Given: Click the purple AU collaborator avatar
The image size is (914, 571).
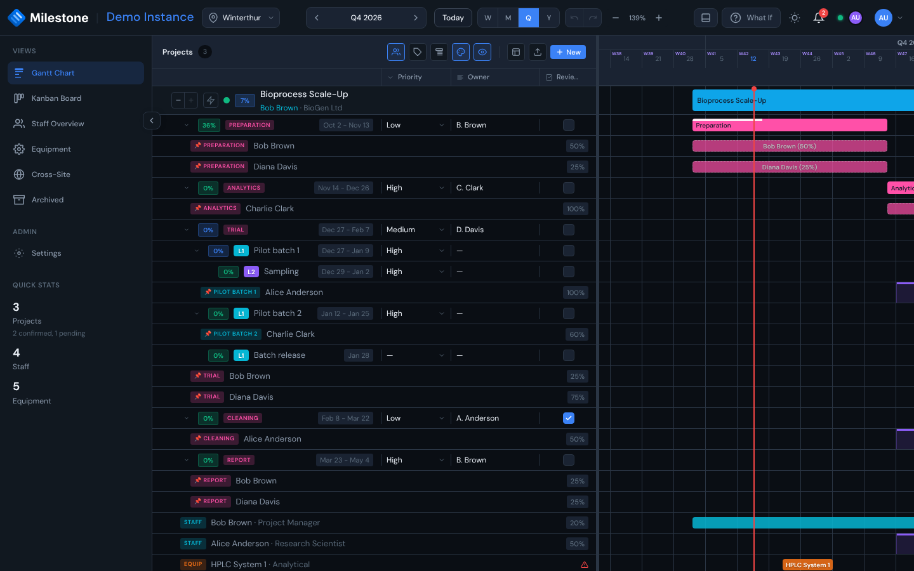Looking at the screenshot, I should (x=856, y=18).
